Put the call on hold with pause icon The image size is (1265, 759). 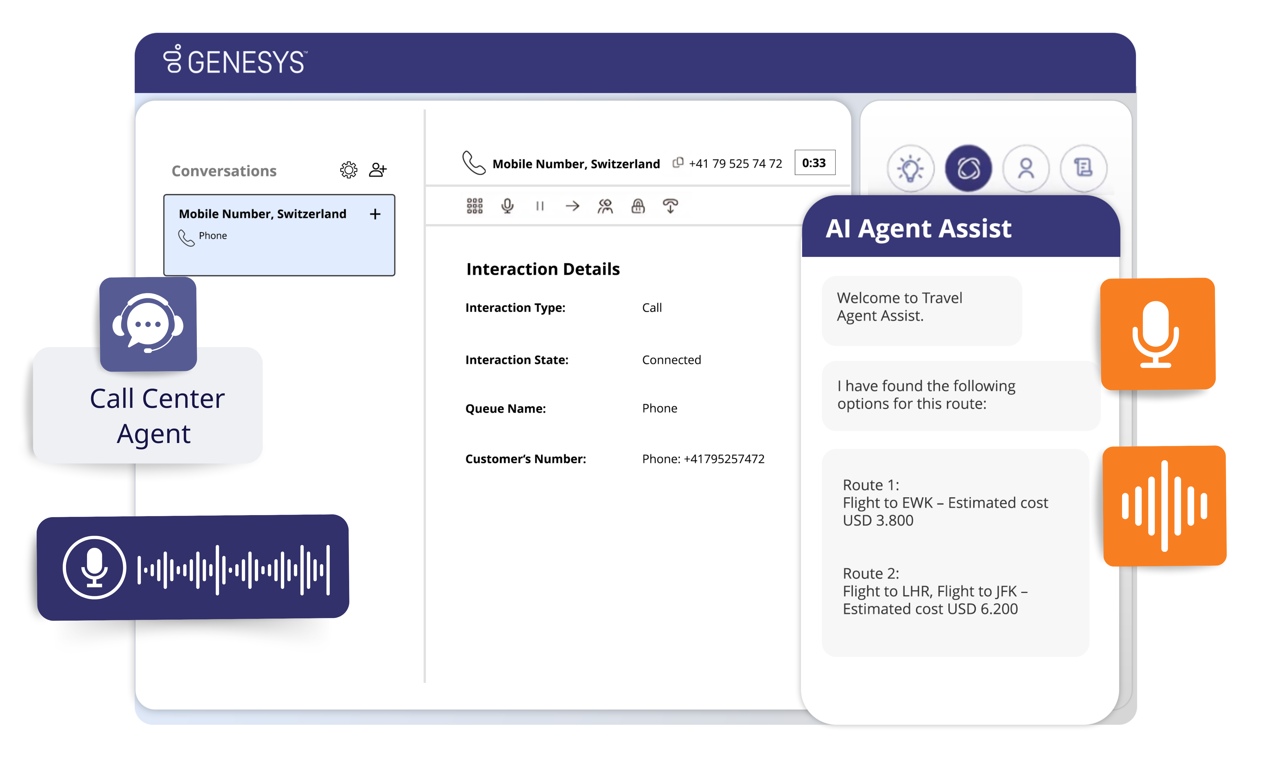tap(539, 206)
